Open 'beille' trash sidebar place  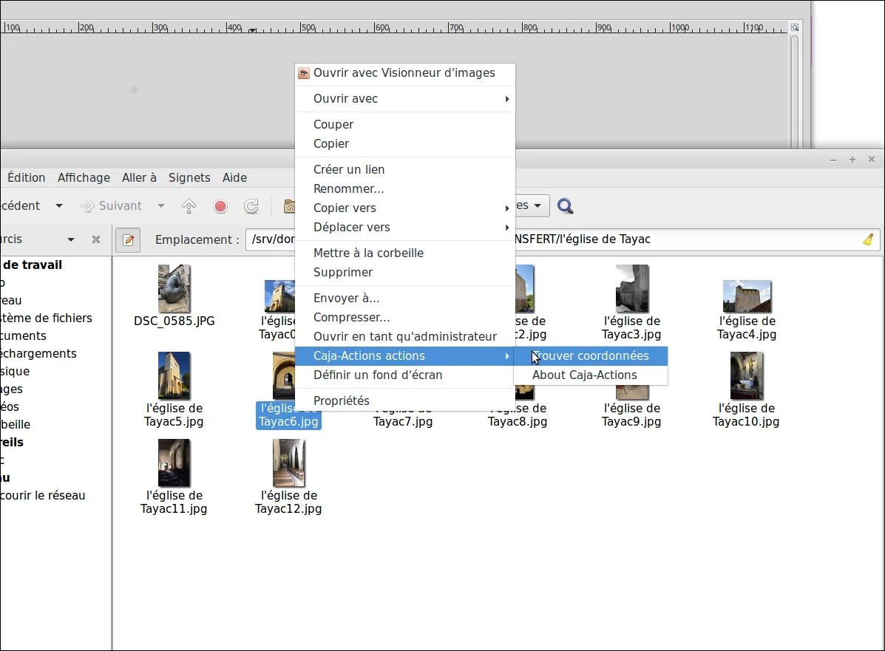click(16, 424)
